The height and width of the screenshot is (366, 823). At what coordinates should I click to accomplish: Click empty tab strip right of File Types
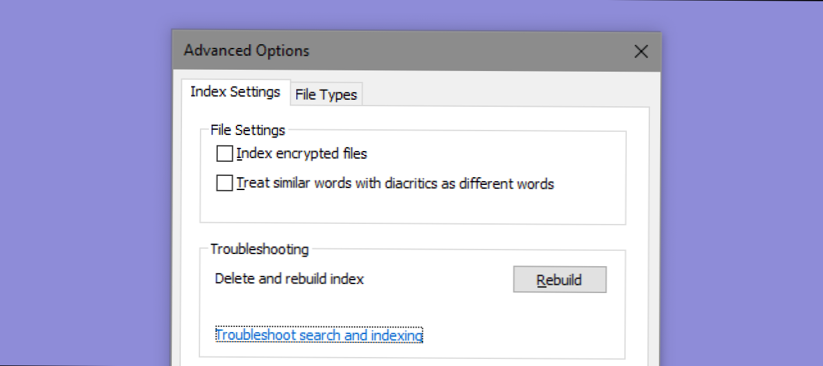(x=506, y=95)
